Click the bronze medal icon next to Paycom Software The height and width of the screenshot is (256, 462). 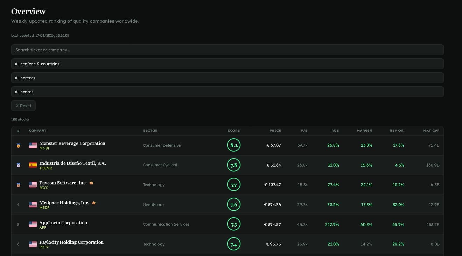(x=18, y=185)
